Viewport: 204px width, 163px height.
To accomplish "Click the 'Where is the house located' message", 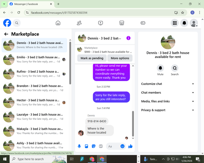I will [100, 130].
